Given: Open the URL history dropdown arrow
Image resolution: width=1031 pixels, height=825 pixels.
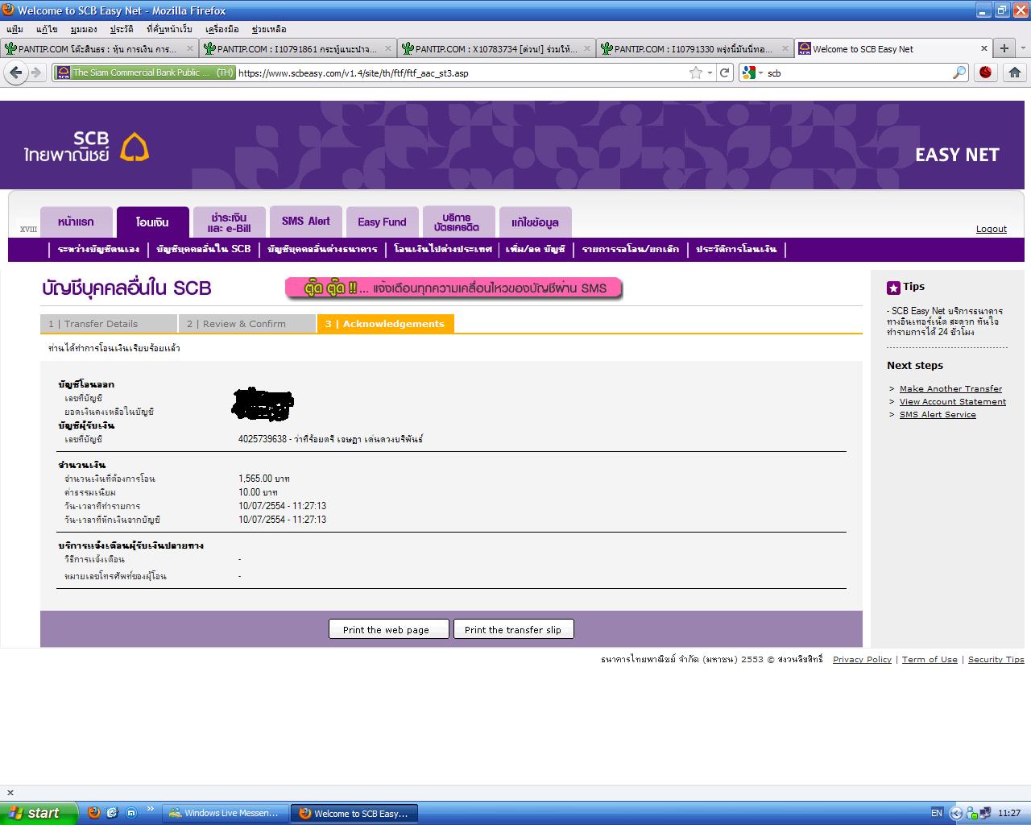Looking at the screenshot, I should tap(710, 73).
